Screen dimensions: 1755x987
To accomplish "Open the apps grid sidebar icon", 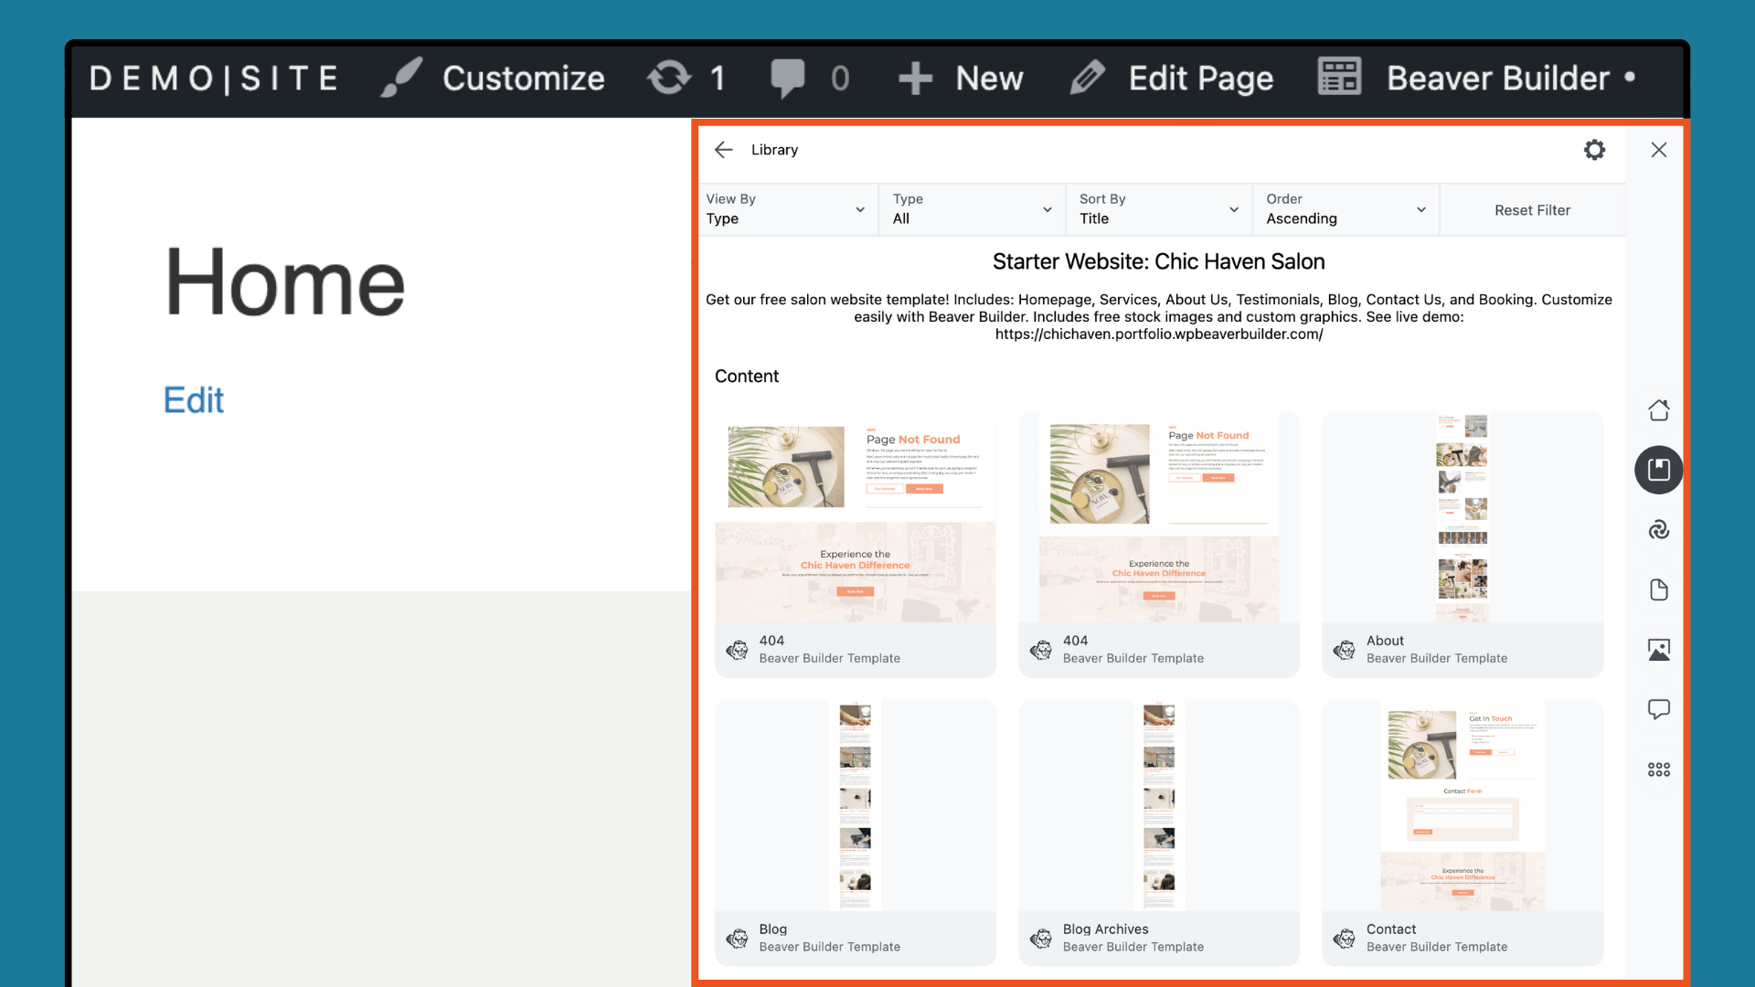I will 1658,769.
